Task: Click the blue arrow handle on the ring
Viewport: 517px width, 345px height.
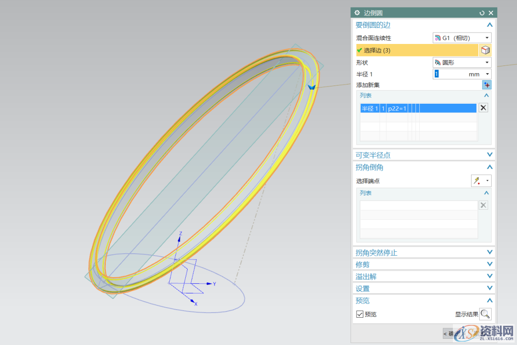Action: [x=312, y=87]
